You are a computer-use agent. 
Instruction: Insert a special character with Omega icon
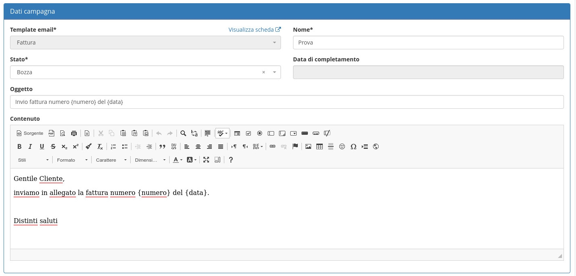pyautogui.click(x=353, y=146)
